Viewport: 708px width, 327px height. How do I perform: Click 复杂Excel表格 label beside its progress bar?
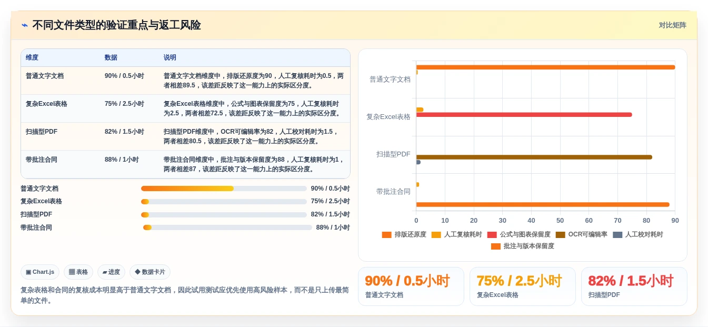41,201
